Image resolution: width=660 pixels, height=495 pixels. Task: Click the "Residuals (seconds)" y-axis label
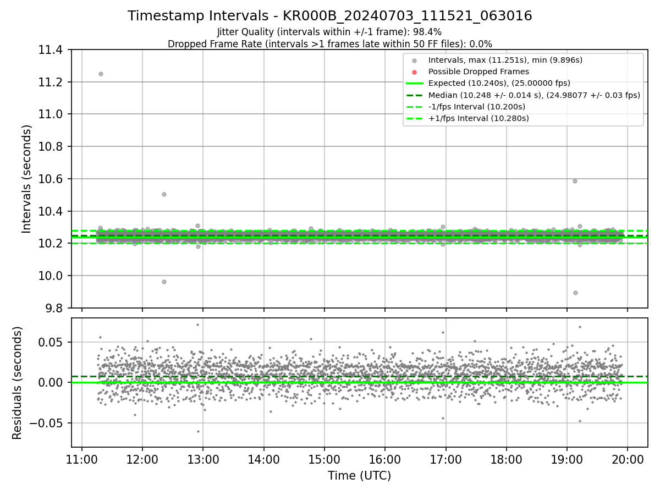pyautogui.click(x=17, y=383)
